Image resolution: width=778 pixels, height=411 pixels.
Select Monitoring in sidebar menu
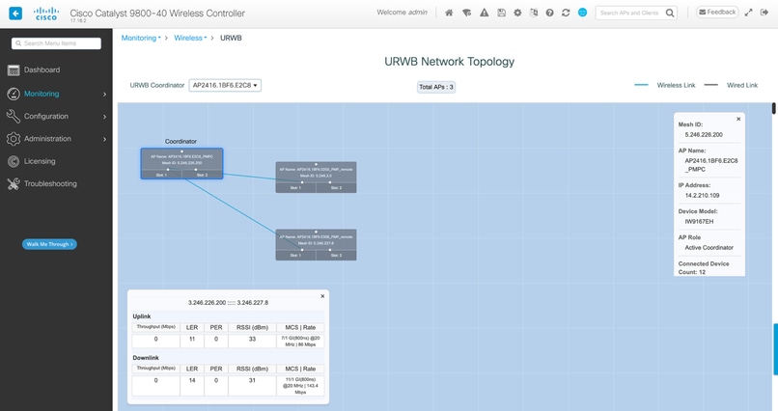[x=42, y=94]
